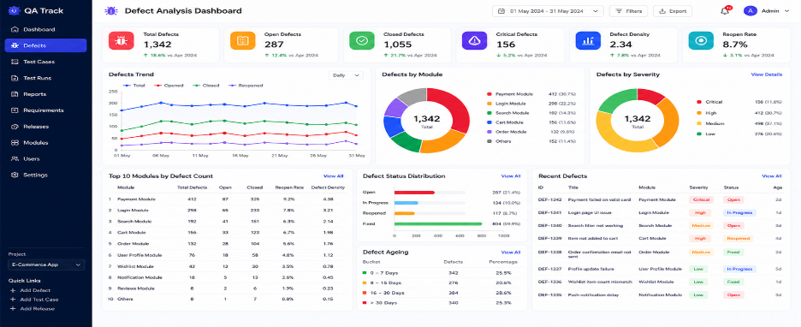This screenshot has height=327, width=801.
Task: Click View All in Defect Ageing
Action: (x=511, y=253)
